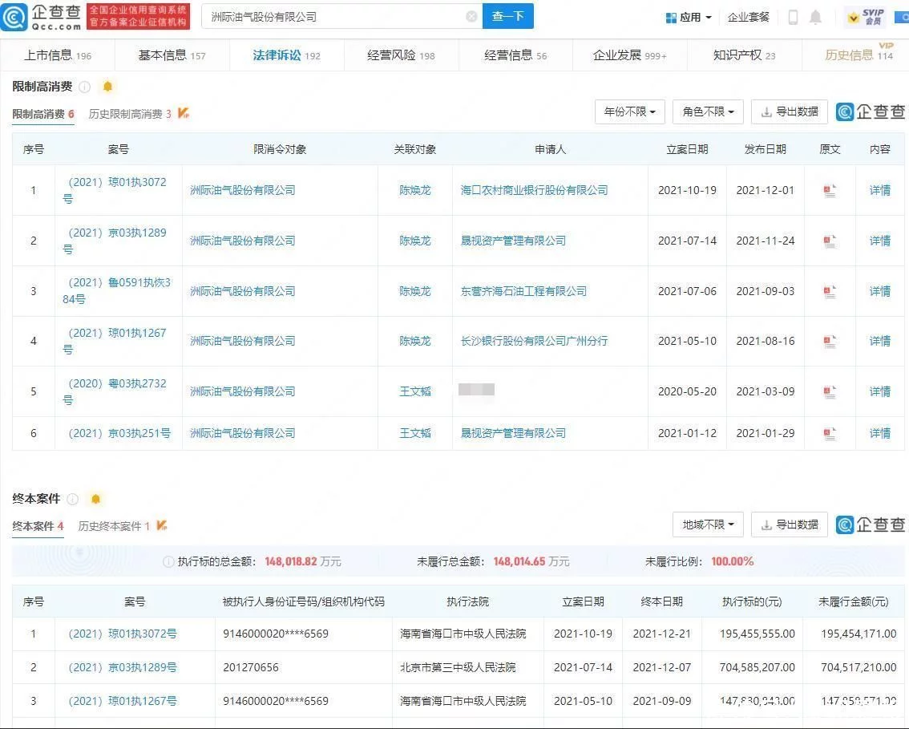The height and width of the screenshot is (729, 909).
Task: Open PDF original for case 京03执251号
Action: [x=830, y=433]
